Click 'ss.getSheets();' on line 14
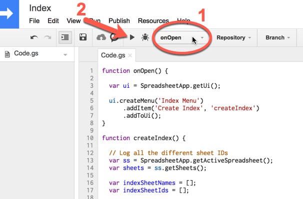 coord(180,168)
